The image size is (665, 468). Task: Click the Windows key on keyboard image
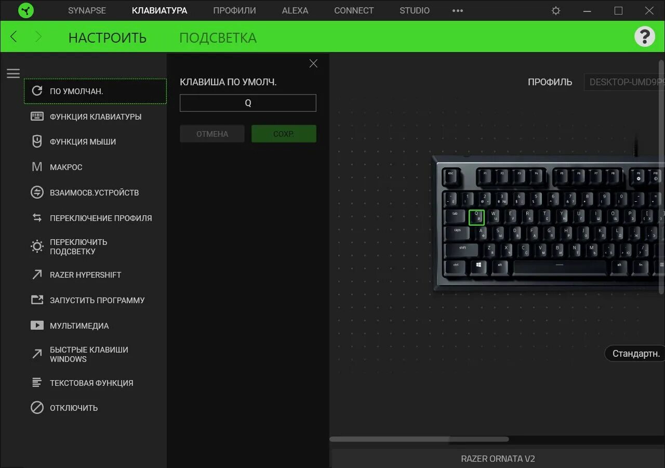click(478, 267)
